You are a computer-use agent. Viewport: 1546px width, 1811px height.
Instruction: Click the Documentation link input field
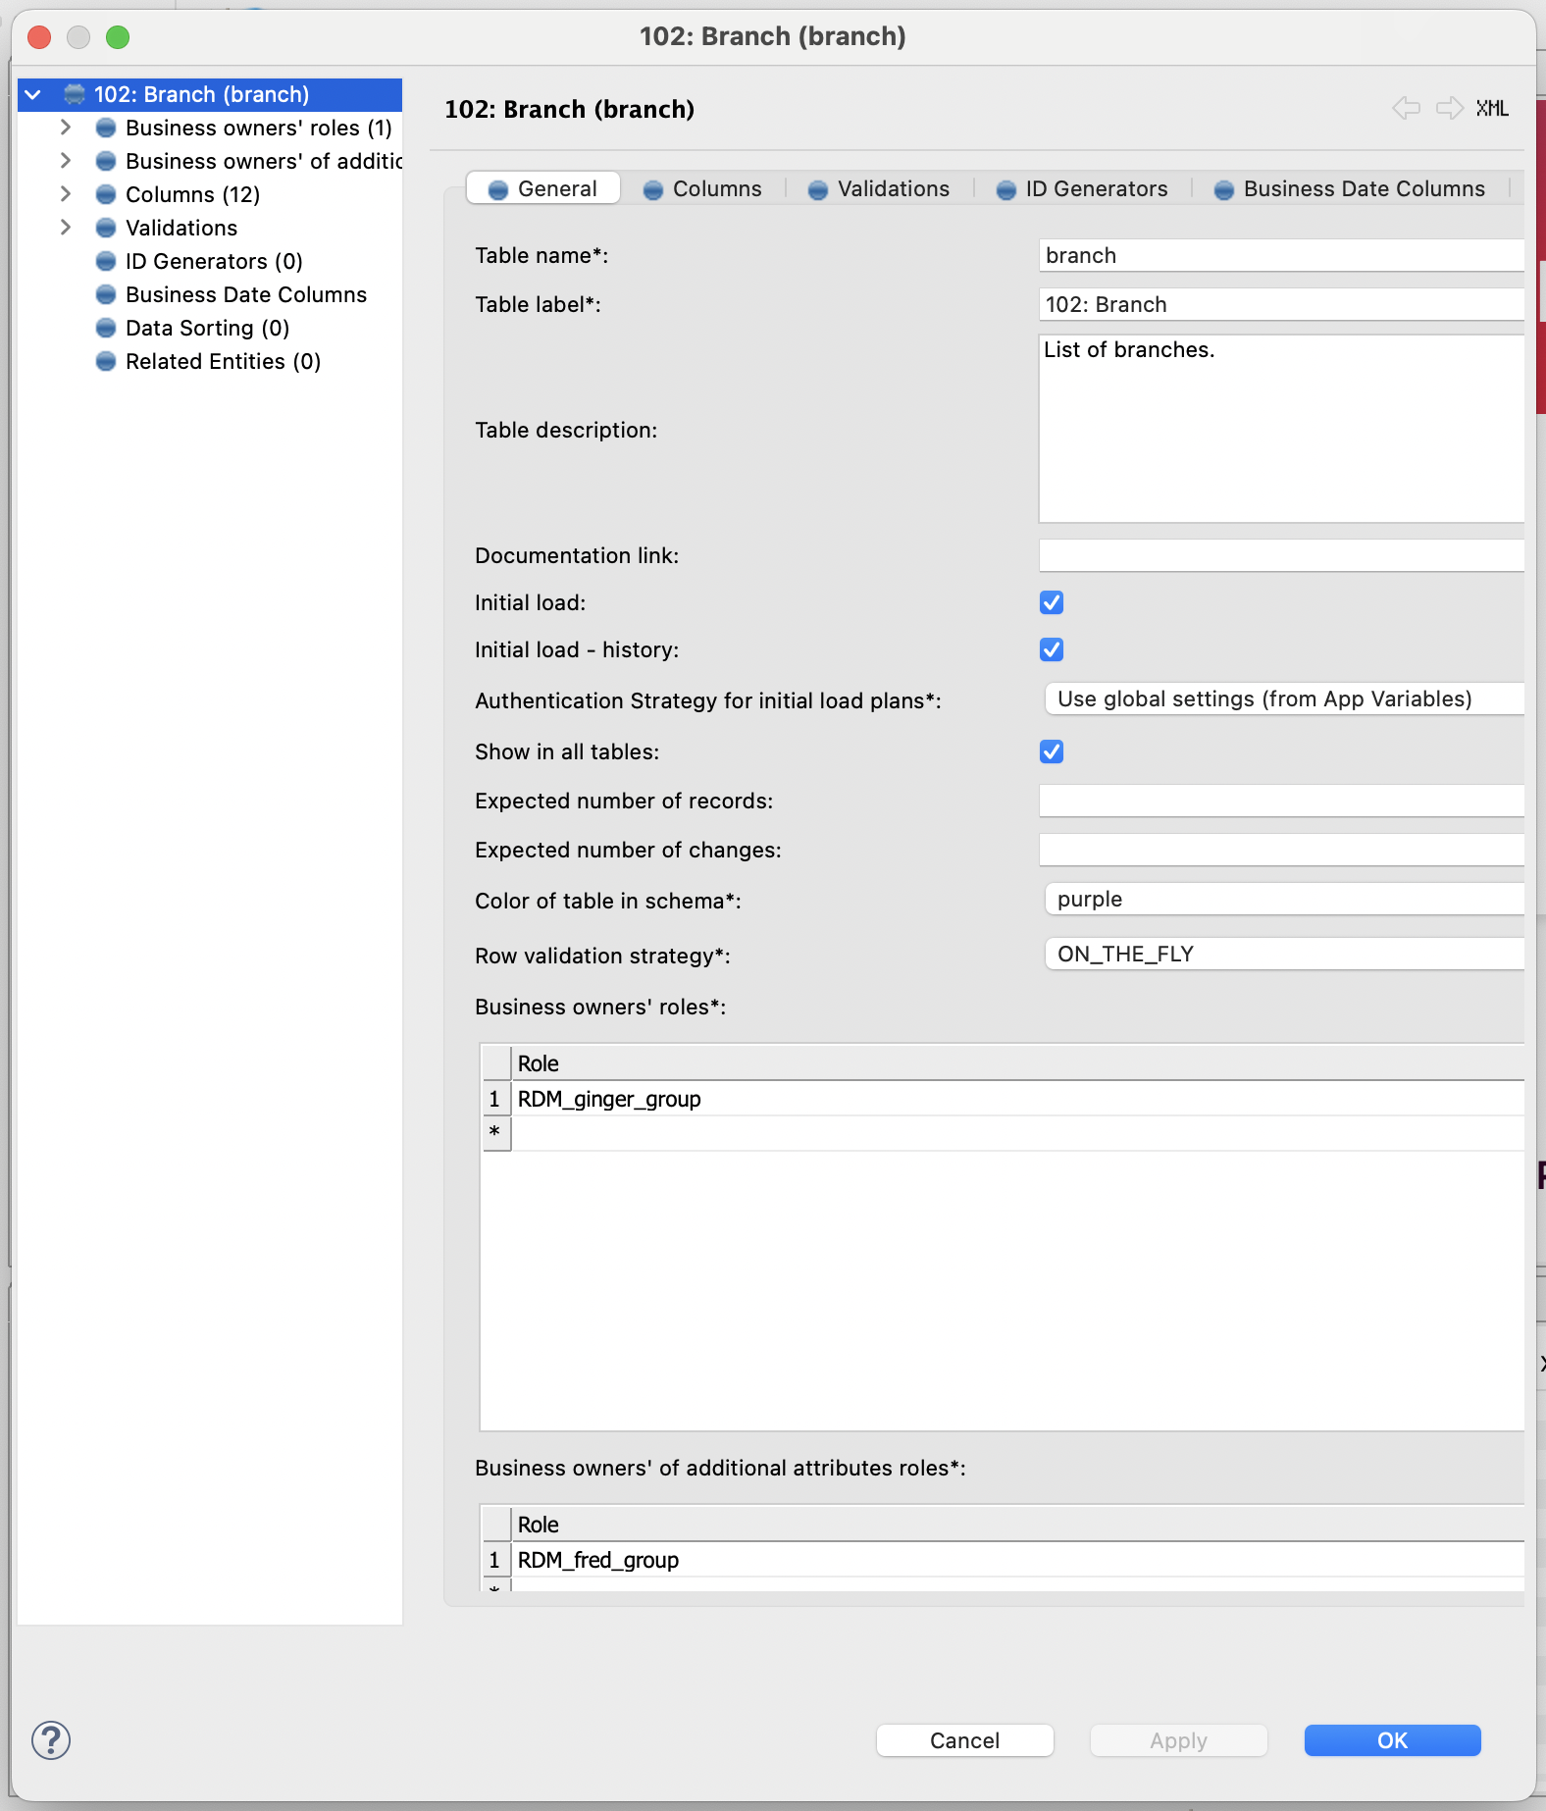pyautogui.click(x=1281, y=555)
